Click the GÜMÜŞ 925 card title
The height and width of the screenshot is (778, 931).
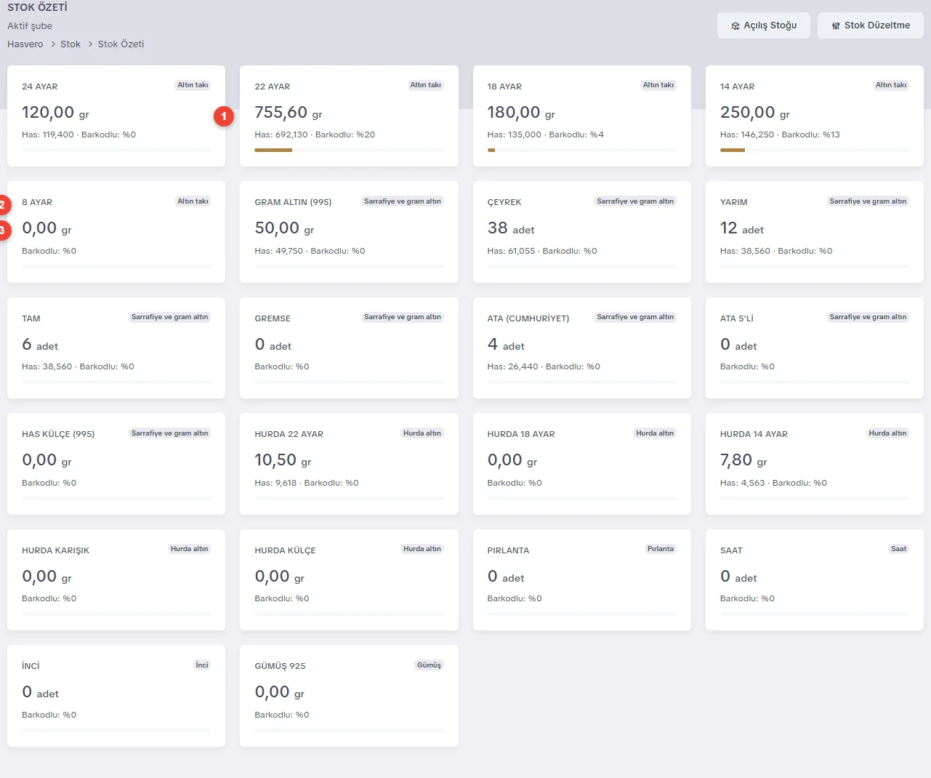(x=280, y=666)
